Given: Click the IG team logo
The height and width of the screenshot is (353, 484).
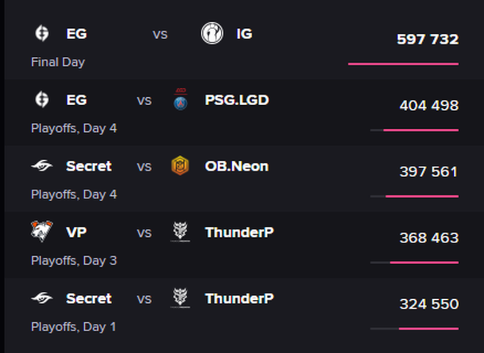Looking at the screenshot, I should (x=212, y=33).
